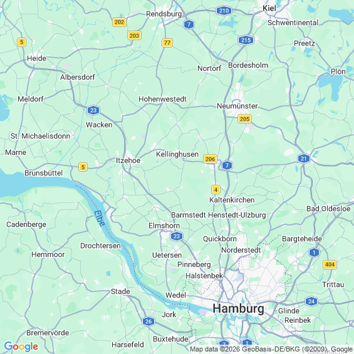The height and width of the screenshot is (354, 354).
Task: Select the Itzehoe town label
Action: [128, 160]
